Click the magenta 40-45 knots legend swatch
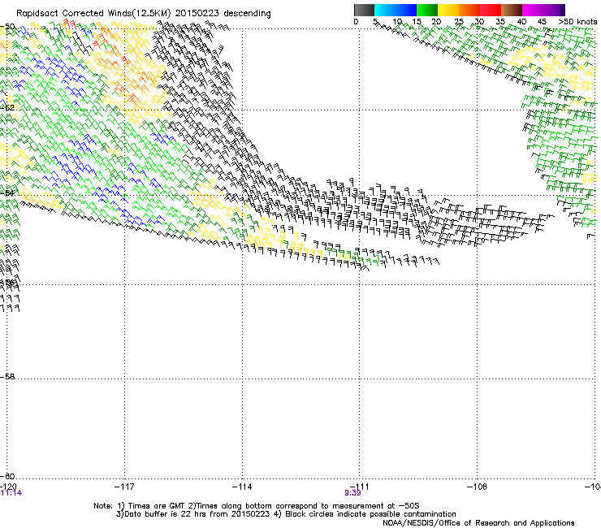Image resolution: width=601 pixels, height=528 pixels. coord(533,11)
